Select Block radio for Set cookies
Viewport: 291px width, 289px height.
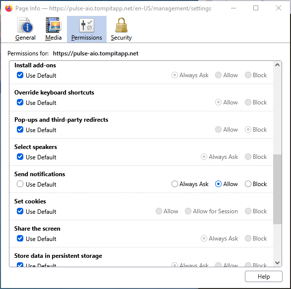click(248, 211)
